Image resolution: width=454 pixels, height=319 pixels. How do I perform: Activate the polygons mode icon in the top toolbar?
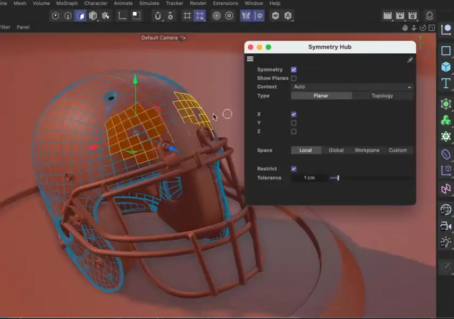(x=80, y=16)
